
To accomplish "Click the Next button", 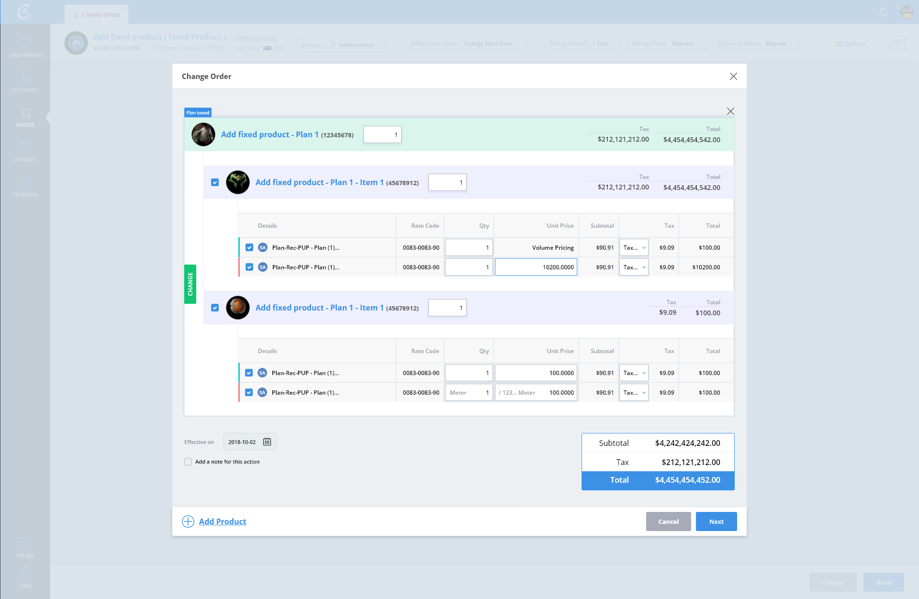I will click(x=716, y=521).
